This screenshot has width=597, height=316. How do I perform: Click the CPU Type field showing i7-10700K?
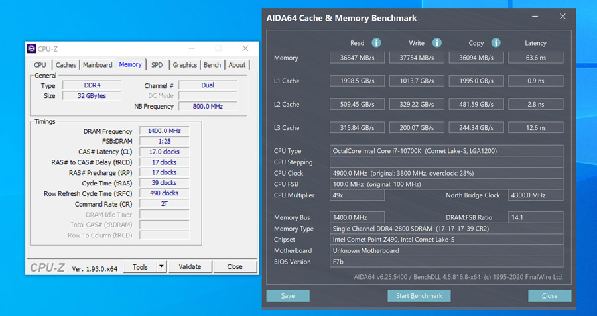coord(446,151)
